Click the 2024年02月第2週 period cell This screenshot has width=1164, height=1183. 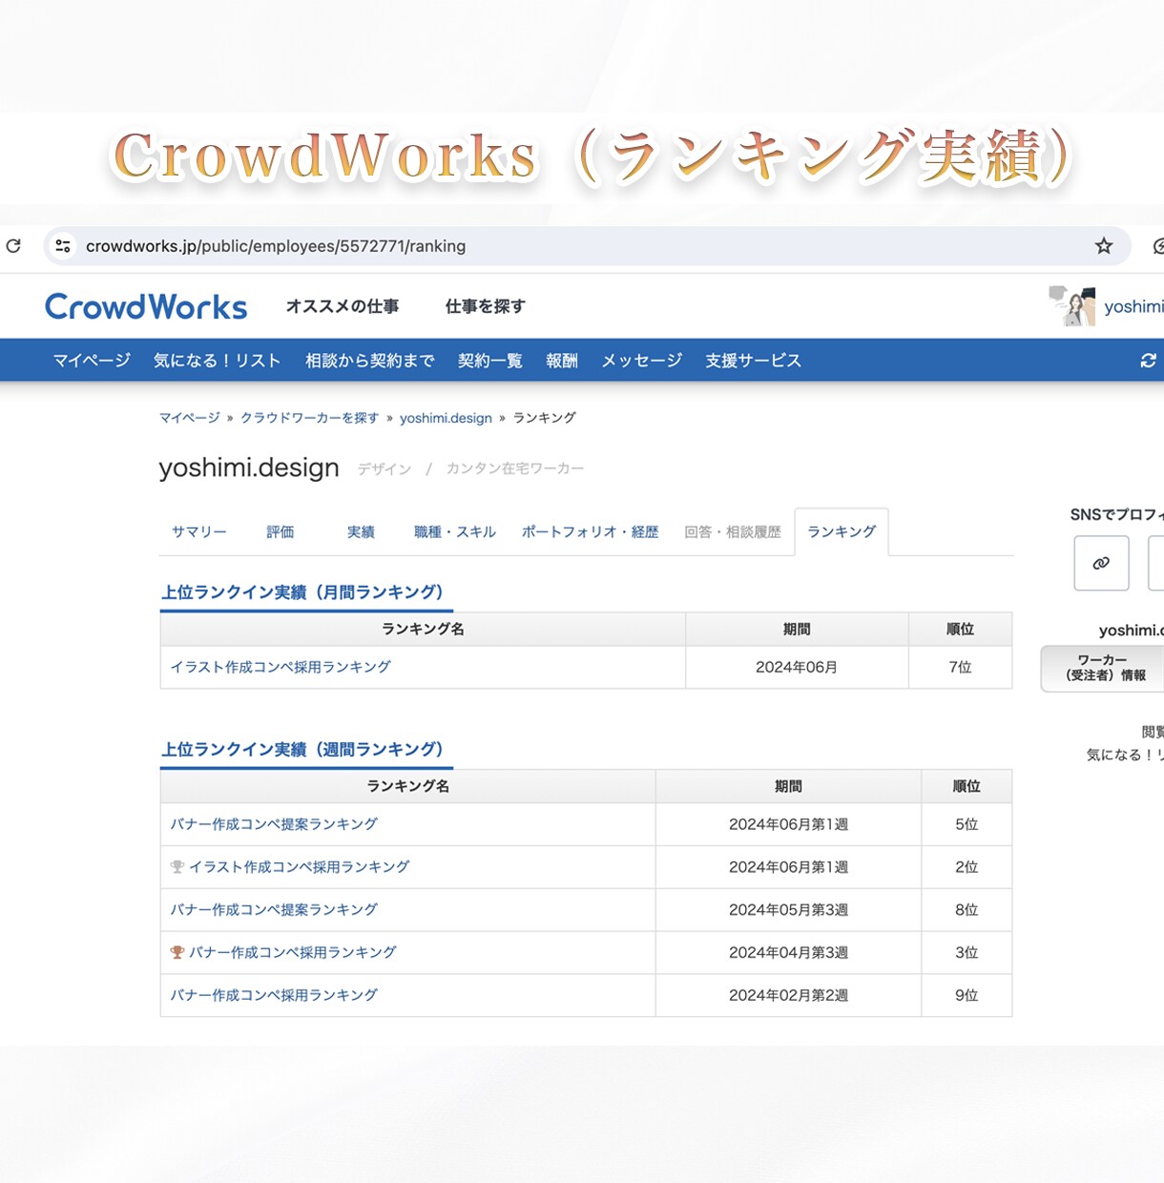pyautogui.click(x=788, y=995)
